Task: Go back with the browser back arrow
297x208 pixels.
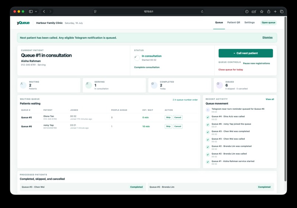Action: (44, 11)
